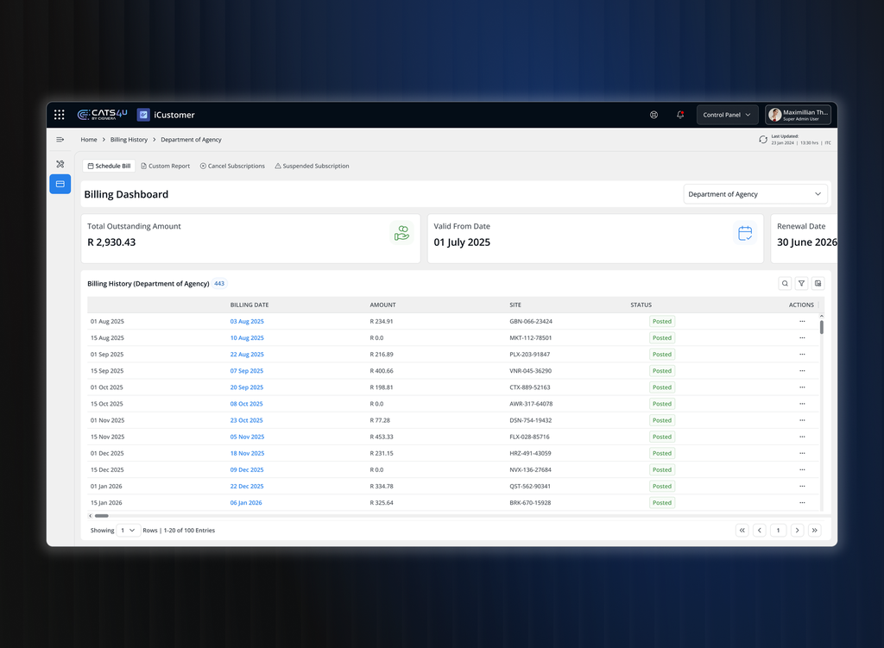This screenshot has height=648, width=884.
Task: Open the tools sidebar icon
Action: (x=60, y=164)
